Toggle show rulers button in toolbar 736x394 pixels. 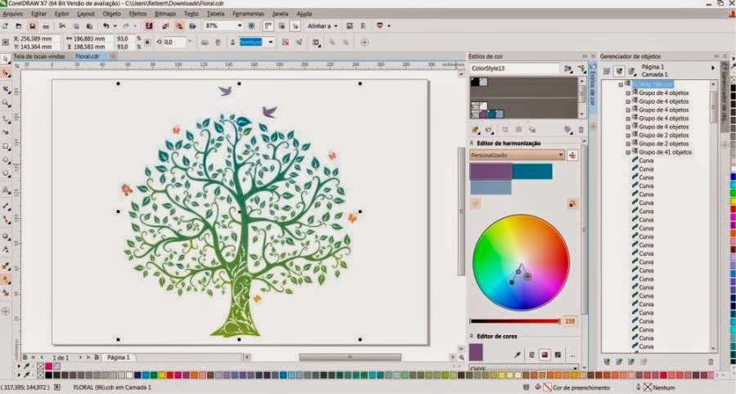coord(268,26)
